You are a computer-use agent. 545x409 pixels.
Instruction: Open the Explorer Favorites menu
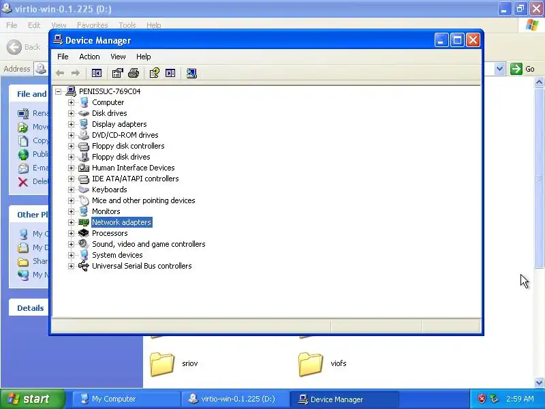[93, 25]
